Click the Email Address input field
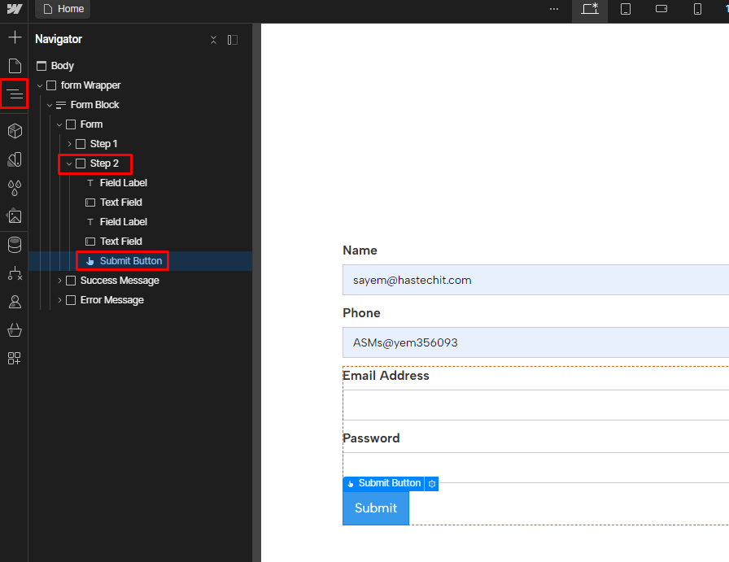The width and height of the screenshot is (729, 562). [535, 405]
